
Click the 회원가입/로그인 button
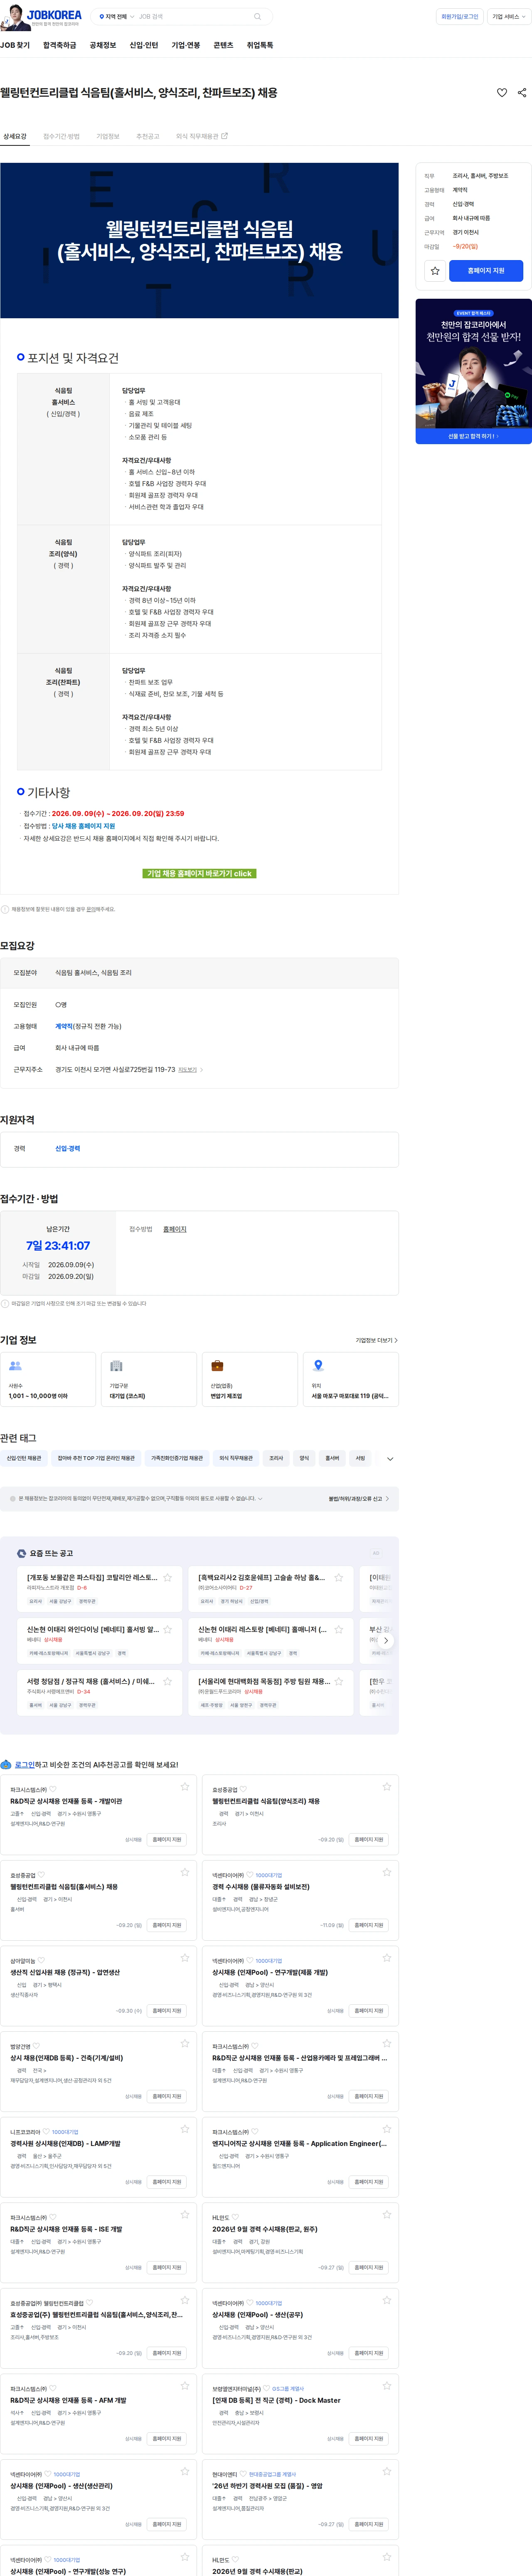click(x=460, y=17)
